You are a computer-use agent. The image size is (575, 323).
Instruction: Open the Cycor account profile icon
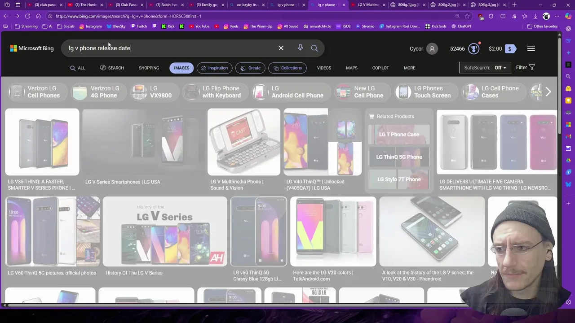click(x=432, y=48)
